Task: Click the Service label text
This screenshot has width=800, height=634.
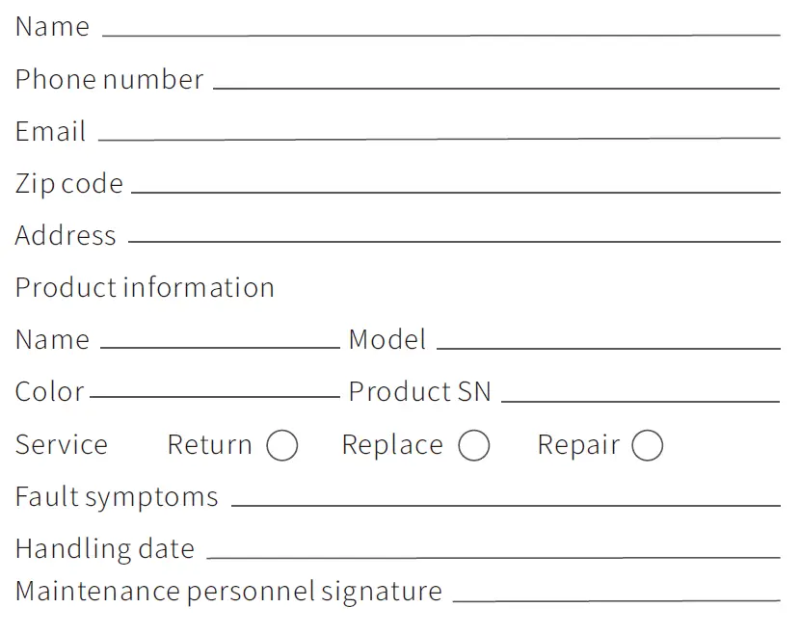Action: coord(62,445)
